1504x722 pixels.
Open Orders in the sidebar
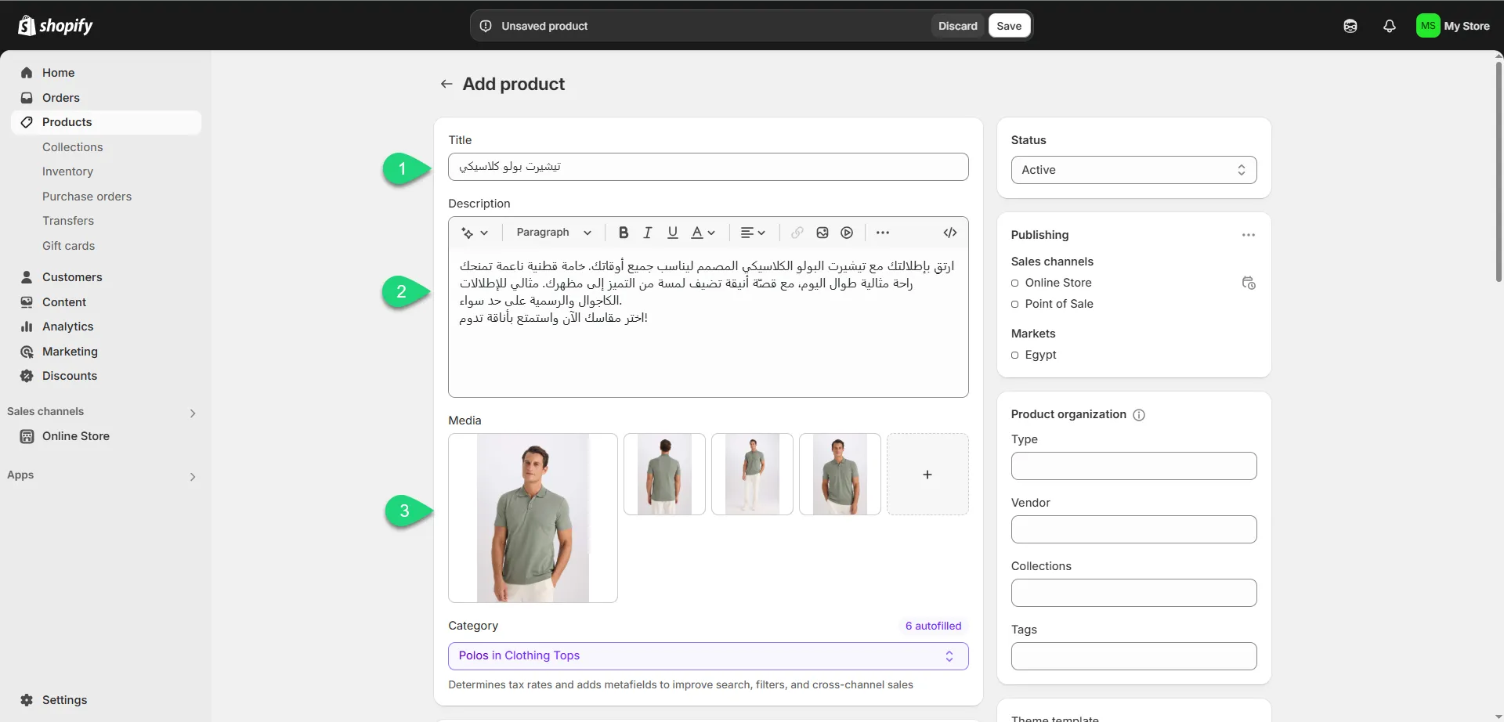tap(61, 98)
